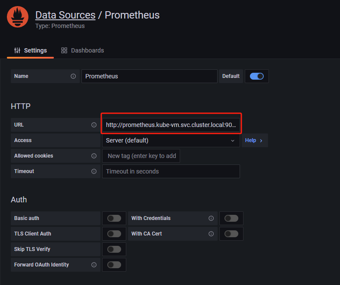Enable the With Credentials switch
Screen dimensions: 340x285
[231, 218]
